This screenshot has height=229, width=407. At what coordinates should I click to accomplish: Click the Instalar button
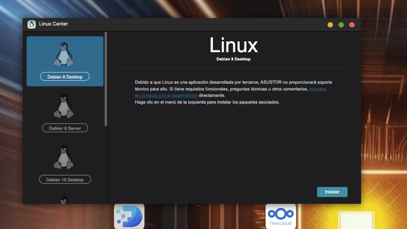(332, 192)
